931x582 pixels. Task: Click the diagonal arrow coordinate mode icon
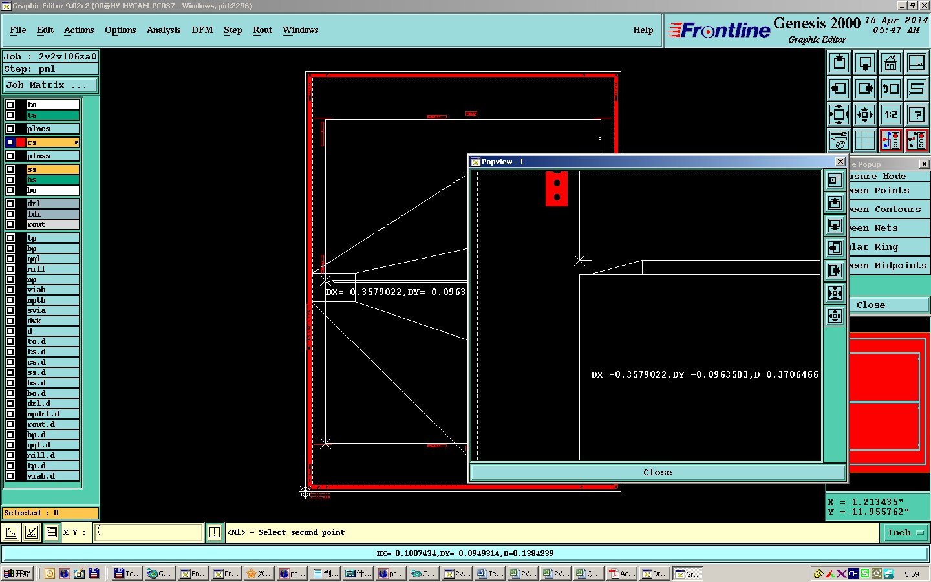(x=11, y=532)
